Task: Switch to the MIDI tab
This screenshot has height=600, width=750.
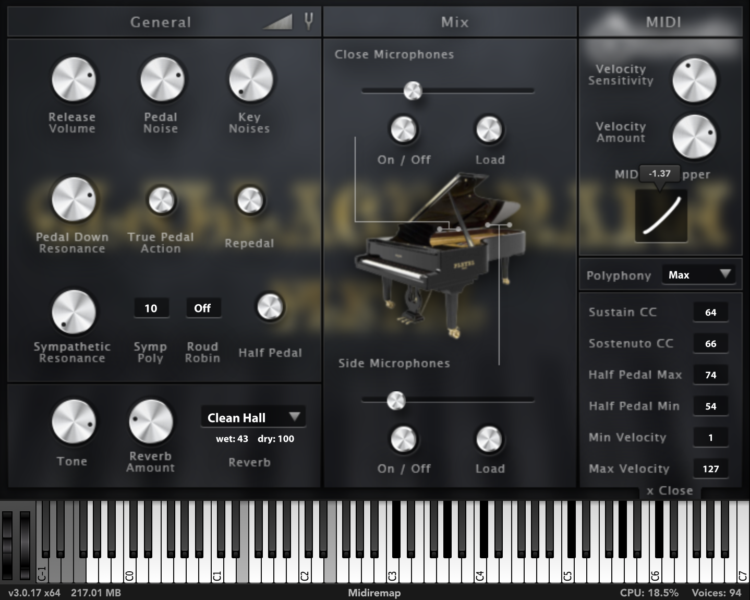Action: [662, 22]
